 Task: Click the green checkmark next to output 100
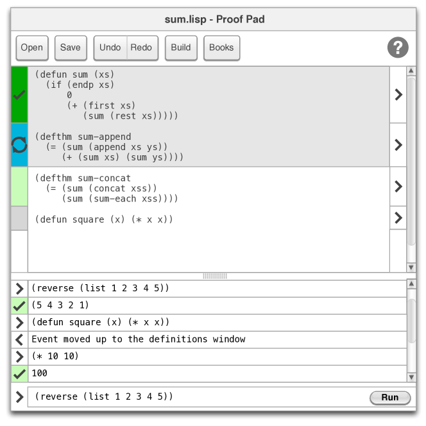19,373
